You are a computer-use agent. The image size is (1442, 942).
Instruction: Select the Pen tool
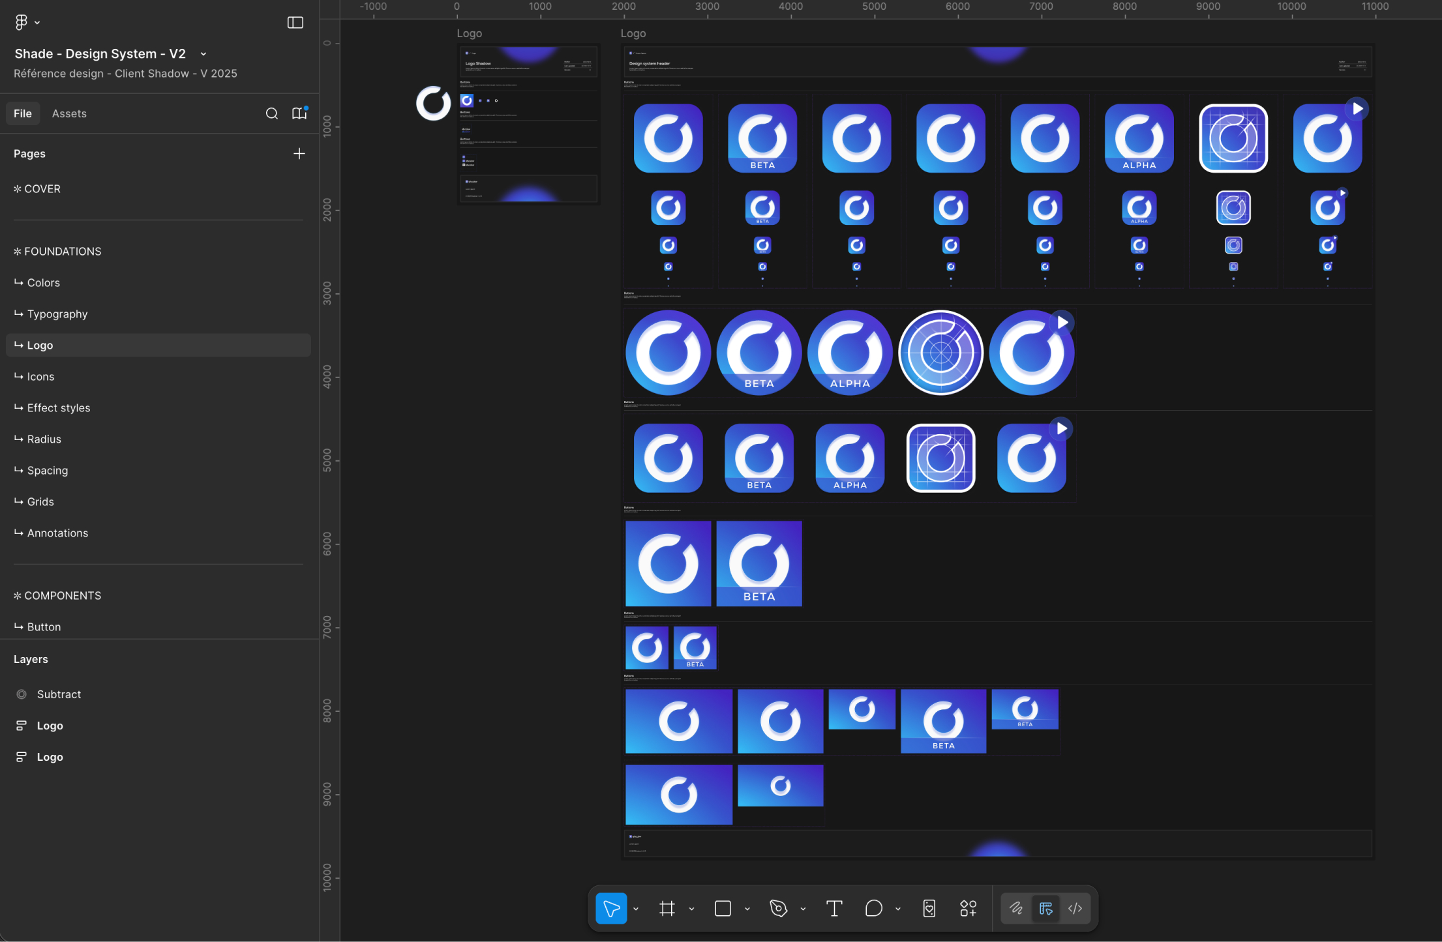tap(778, 908)
